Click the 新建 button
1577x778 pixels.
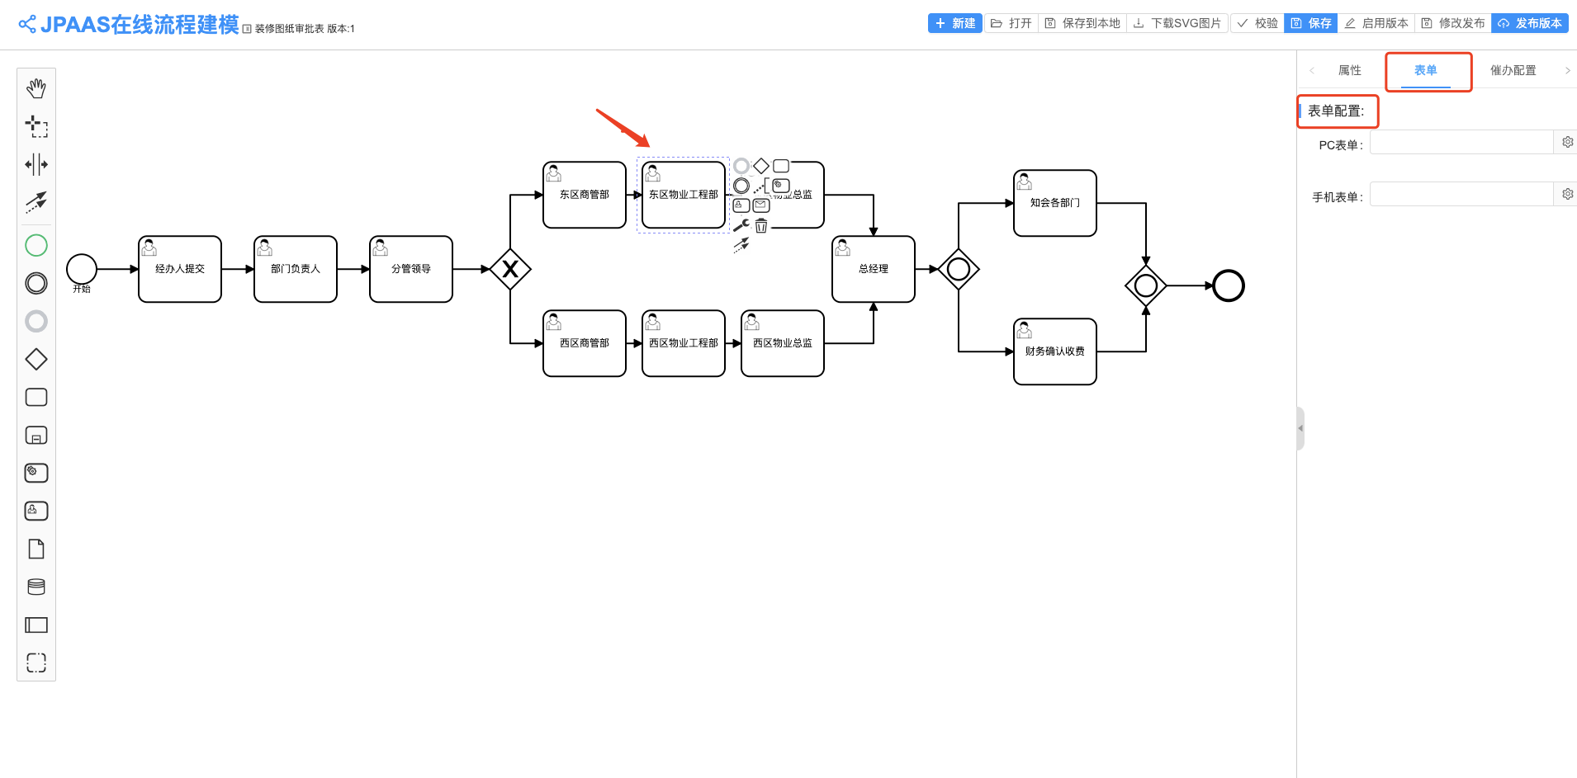click(x=954, y=23)
